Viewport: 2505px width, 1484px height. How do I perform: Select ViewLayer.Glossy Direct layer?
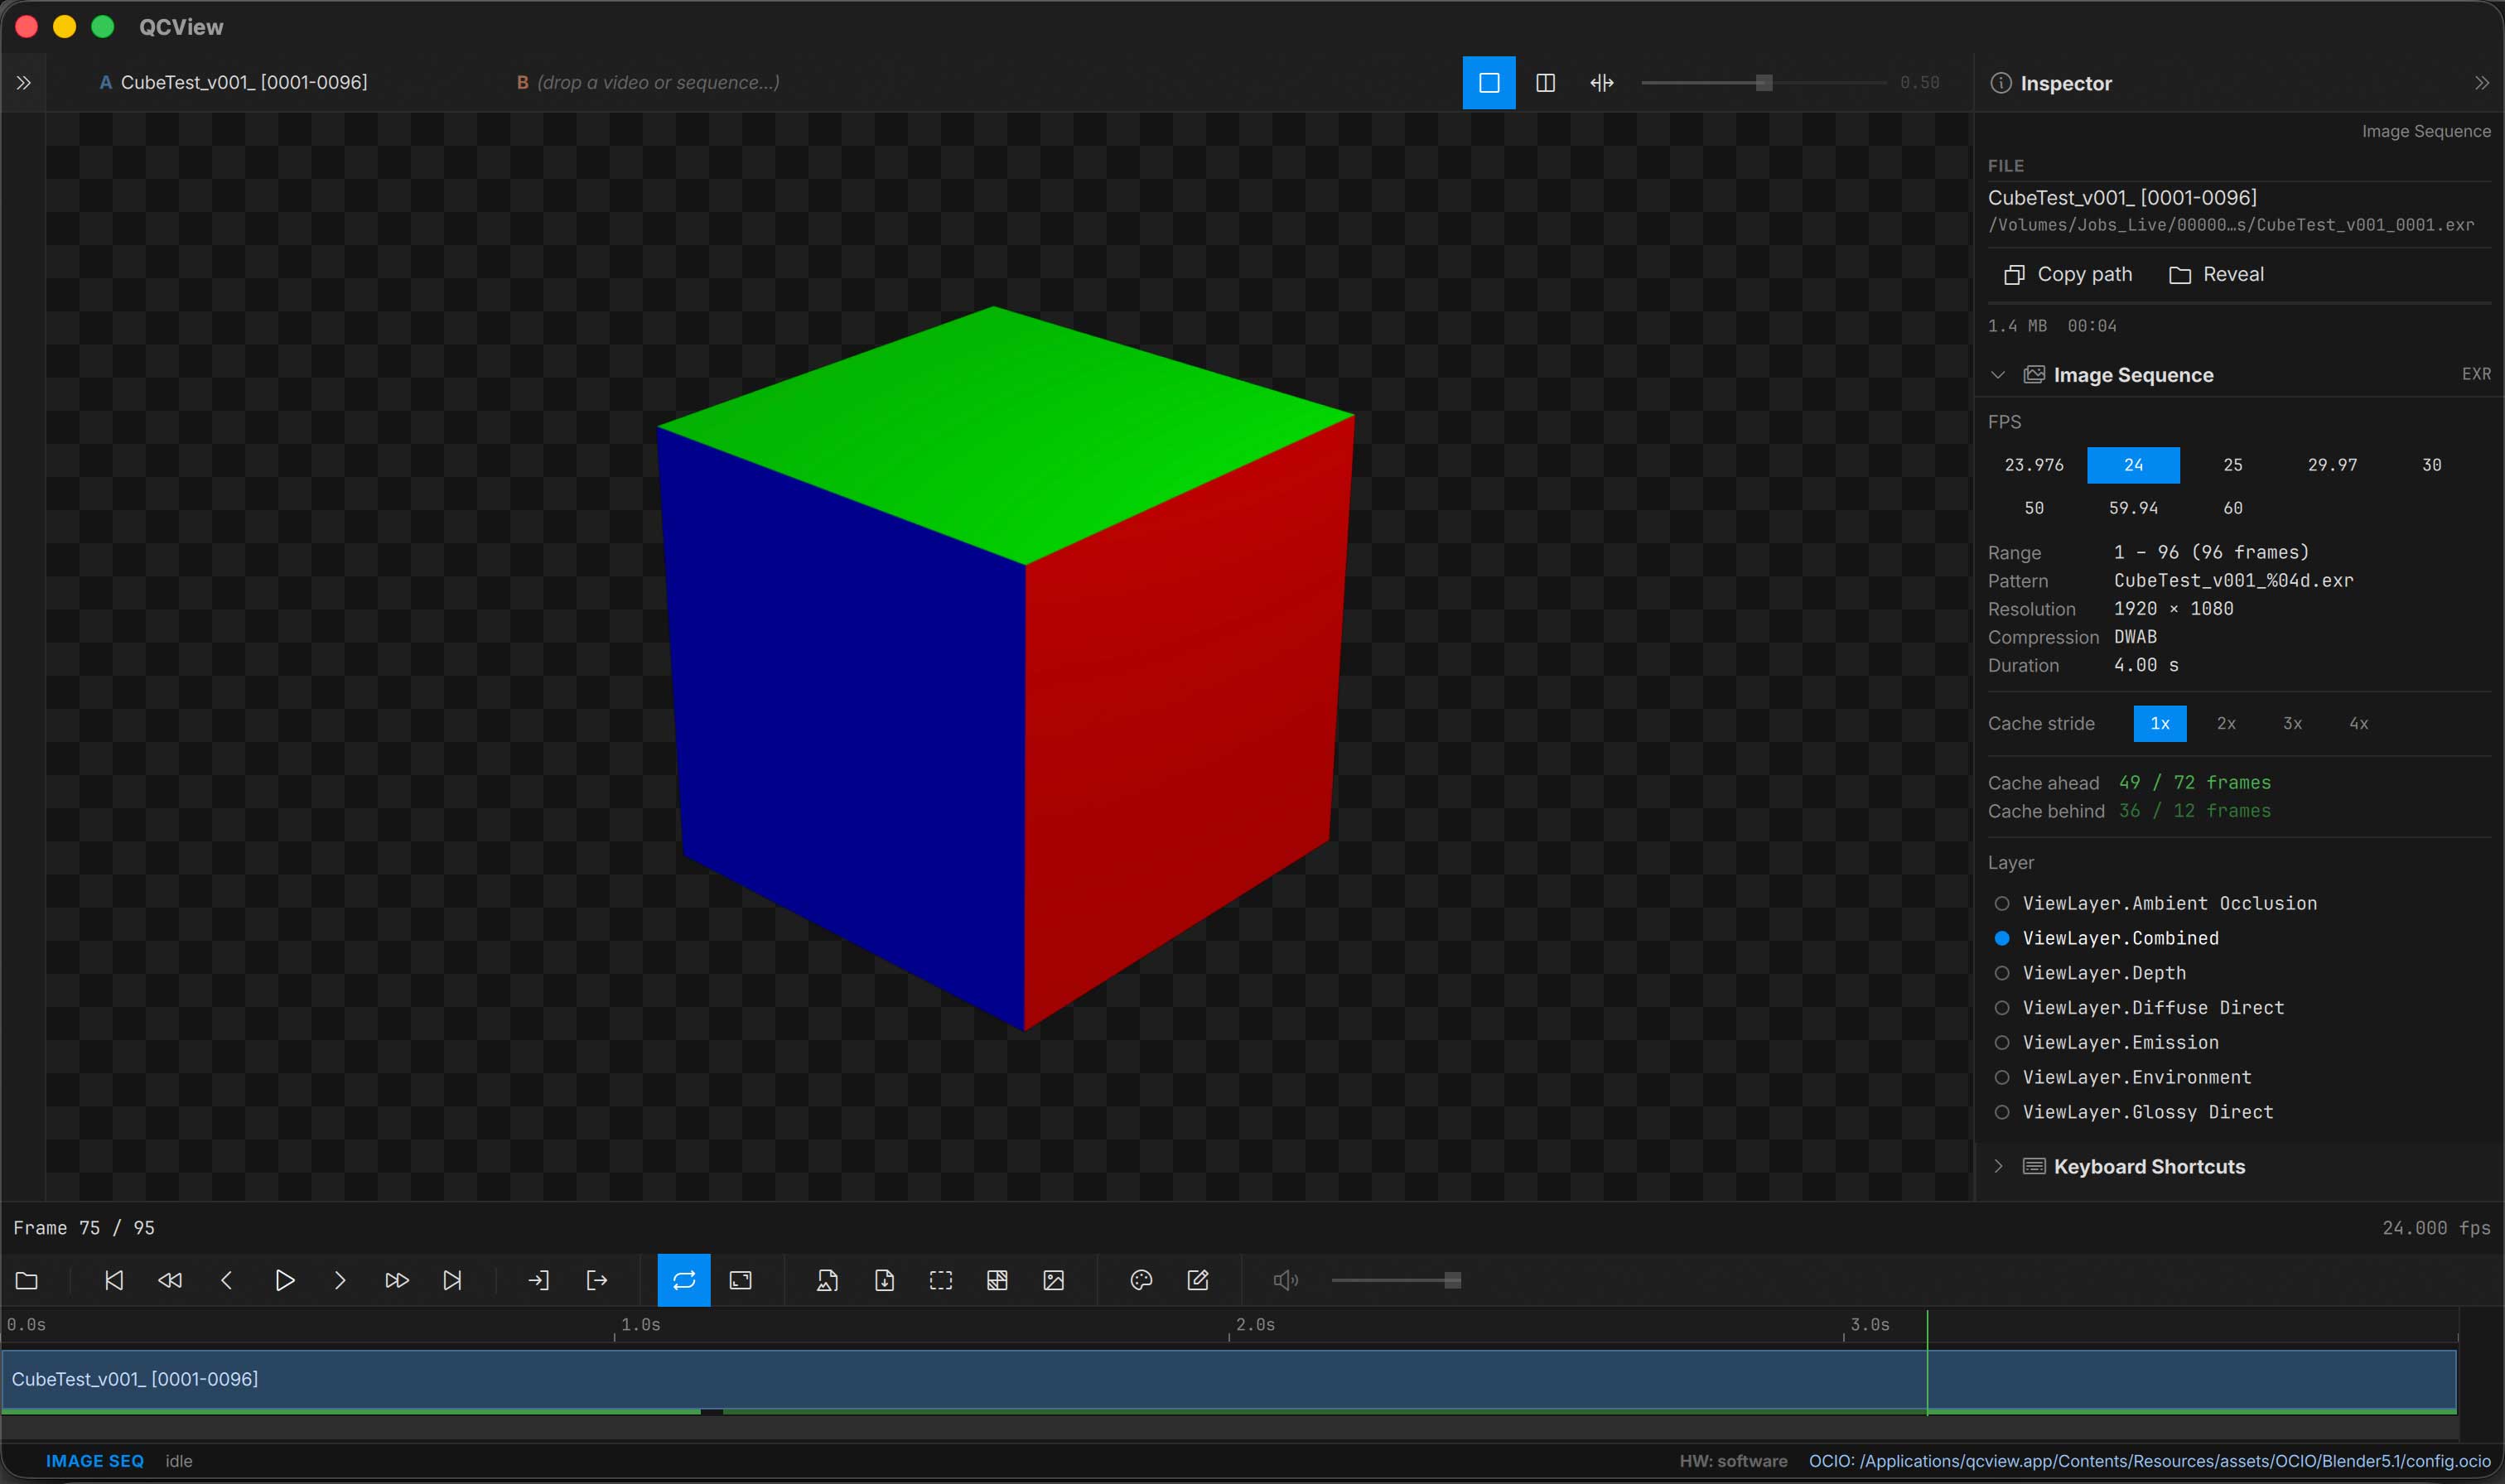[x=2134, y=1112]
